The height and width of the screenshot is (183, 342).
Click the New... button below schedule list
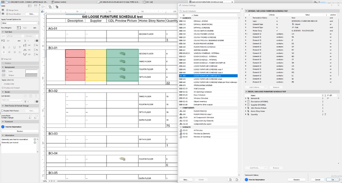point(186,180)
